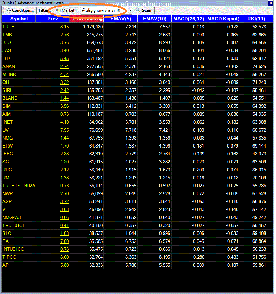
Task: Click the 86.015 RSI value
Action: (x=259, y=170)
